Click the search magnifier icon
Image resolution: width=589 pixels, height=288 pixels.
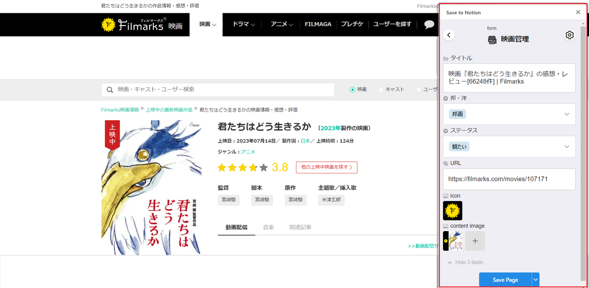pyautogui.click(x=110, y=90)
